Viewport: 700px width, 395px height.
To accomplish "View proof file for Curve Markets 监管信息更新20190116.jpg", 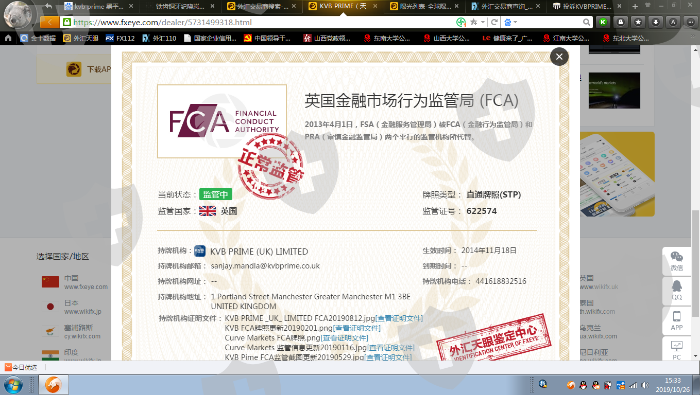I will click(x=390, y=348).
